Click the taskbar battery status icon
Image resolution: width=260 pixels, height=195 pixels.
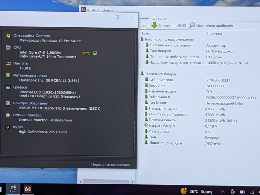click(242, 192)
